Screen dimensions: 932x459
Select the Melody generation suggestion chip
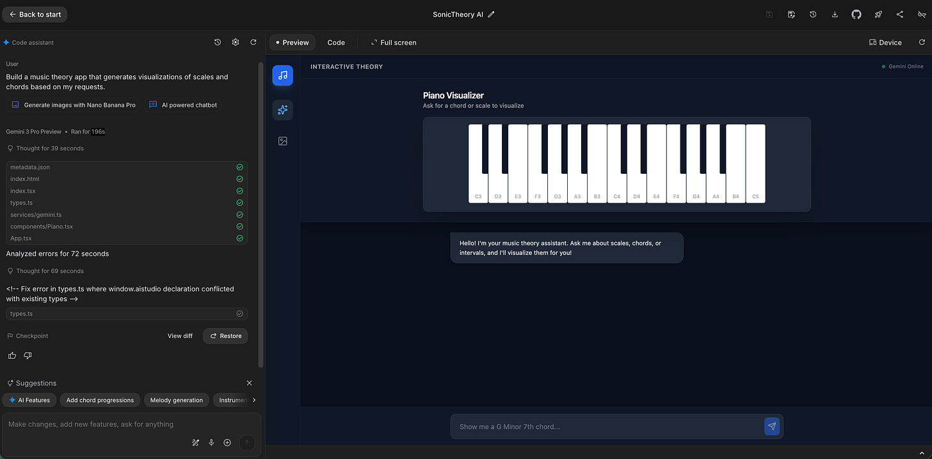tap(176, 400)
